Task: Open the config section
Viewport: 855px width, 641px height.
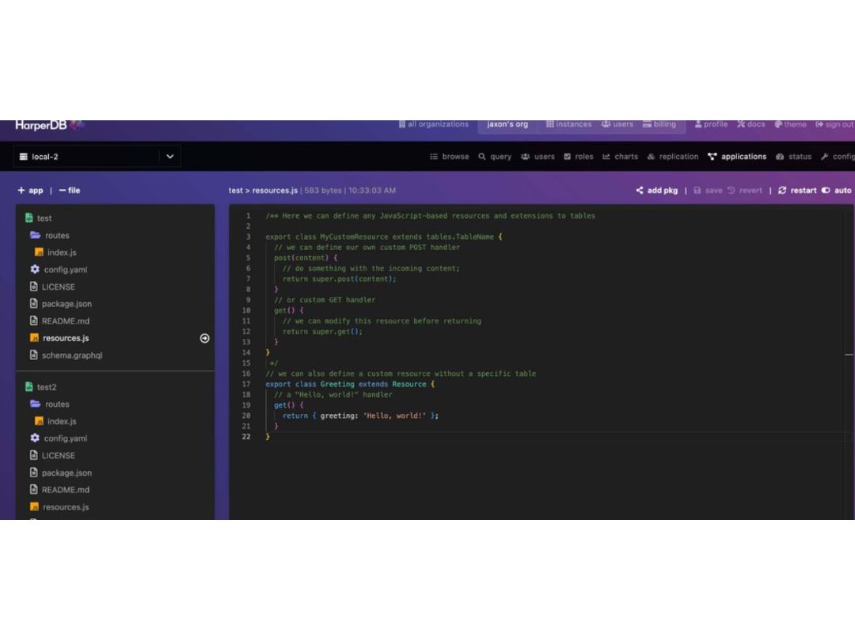Action: point(838,157)
